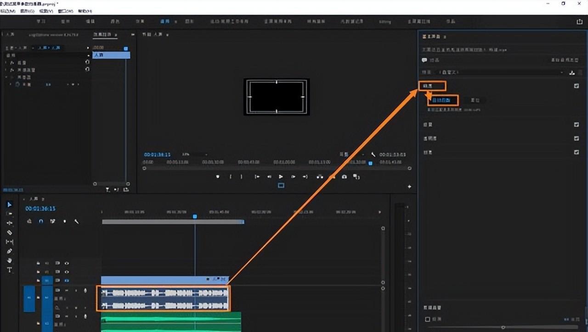The width and height of the screenshot is (588, 332).
Task: Expand the Loudness section header
Action: point(428,86)
